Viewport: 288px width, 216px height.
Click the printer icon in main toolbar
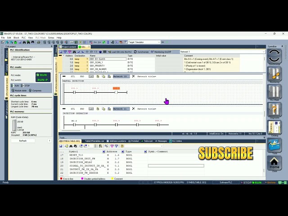[38, 42]
